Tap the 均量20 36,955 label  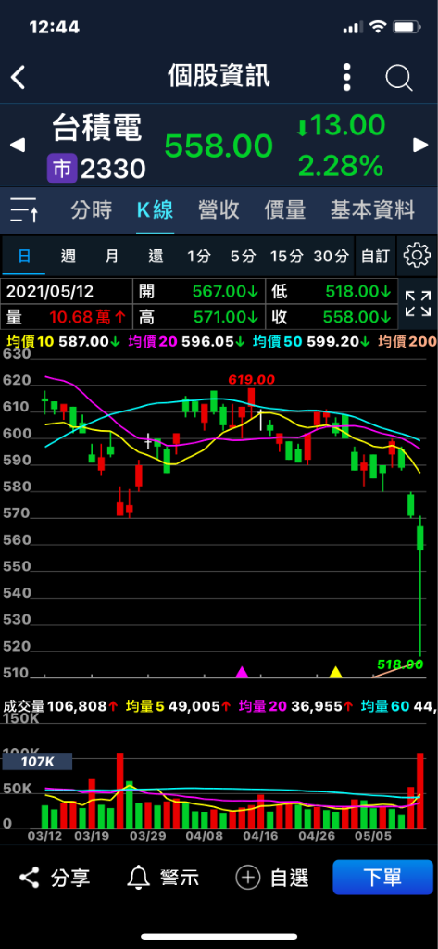(295, 705)
